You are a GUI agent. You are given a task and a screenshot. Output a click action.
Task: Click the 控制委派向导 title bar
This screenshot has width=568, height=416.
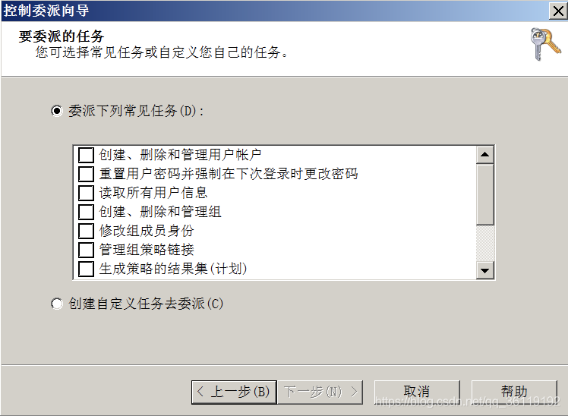tap(276, 11)
